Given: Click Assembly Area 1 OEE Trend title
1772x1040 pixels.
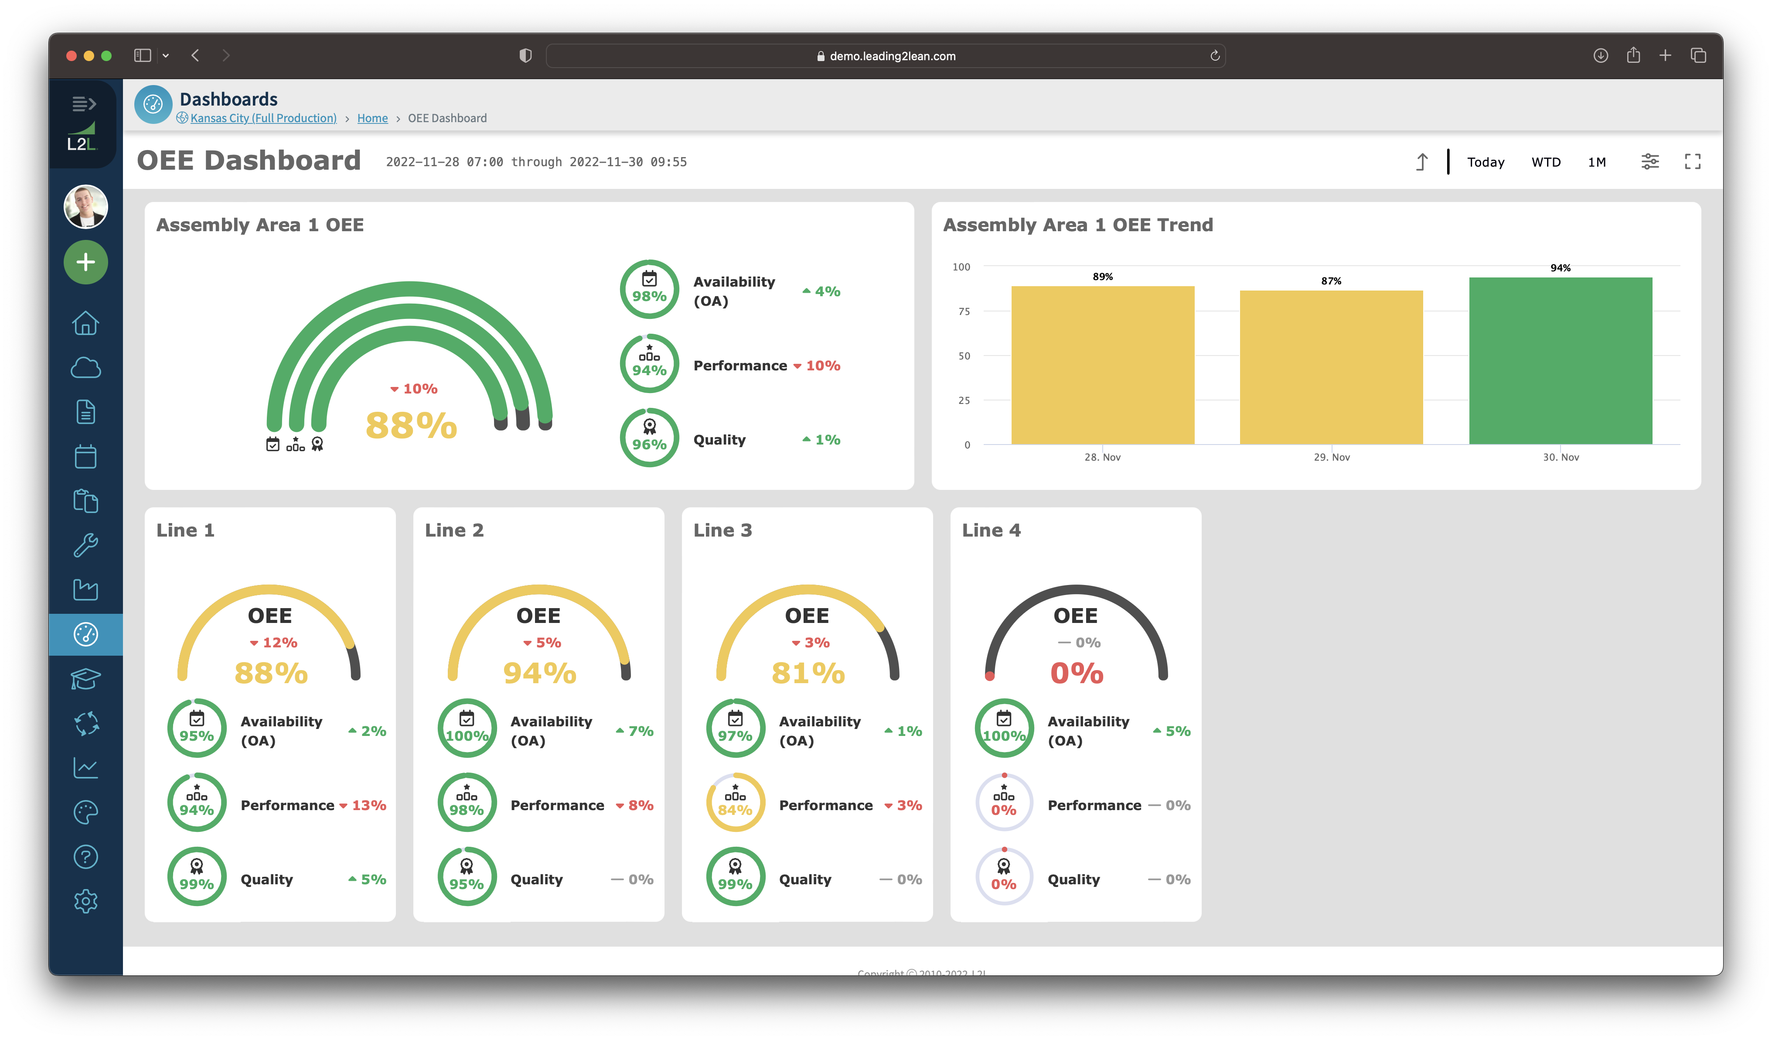Looking at the screenshot, I should click(x=1078, y=225).
